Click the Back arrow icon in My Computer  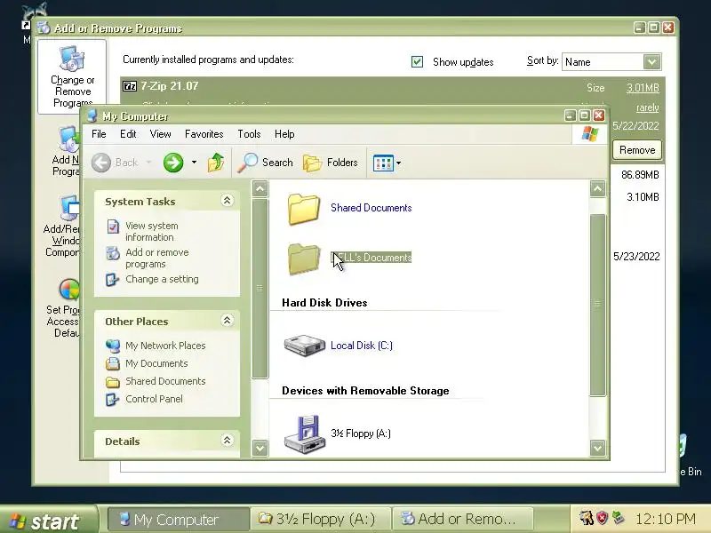click(x=101, y=163)
